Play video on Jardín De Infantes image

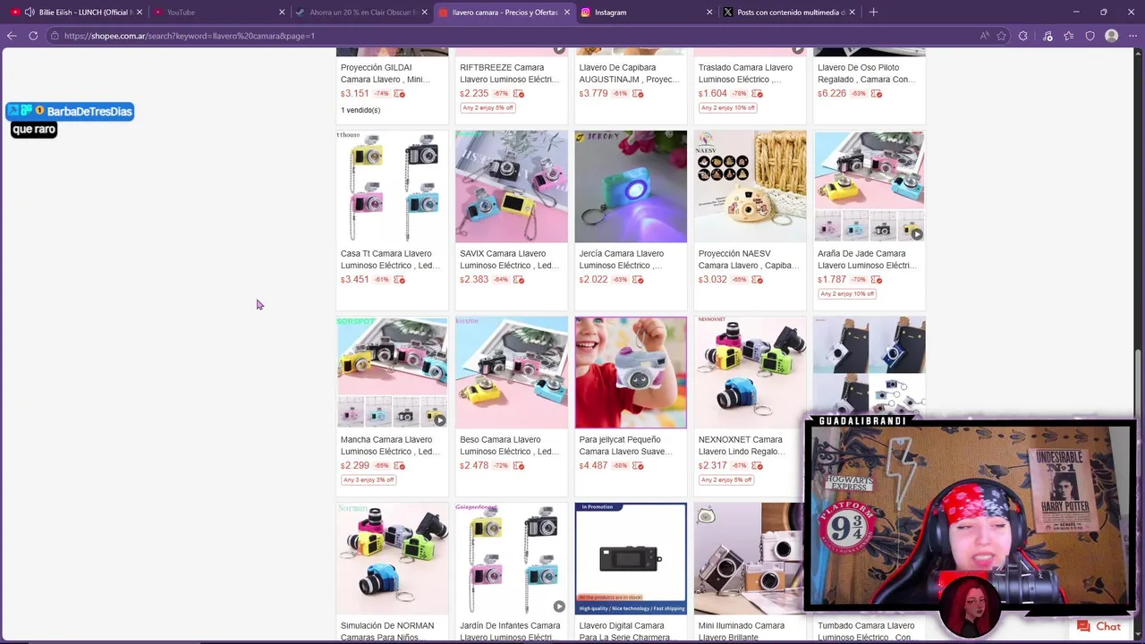[x=558, y=606]
